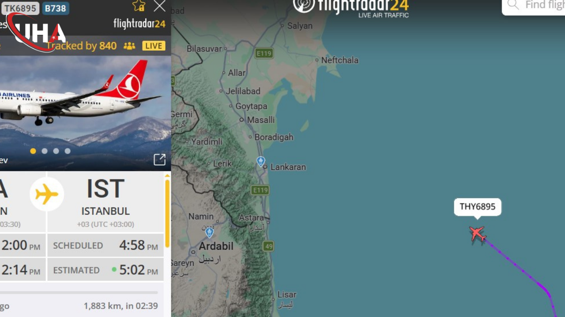Screen dimensions: 565x317
Task: Click the favorite star icon
Action: [139, 6]
